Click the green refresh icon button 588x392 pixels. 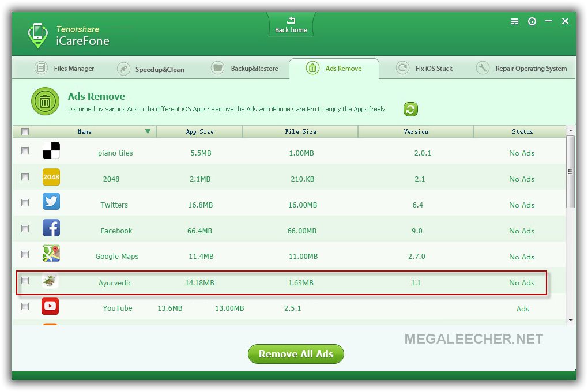click(410, 109)
